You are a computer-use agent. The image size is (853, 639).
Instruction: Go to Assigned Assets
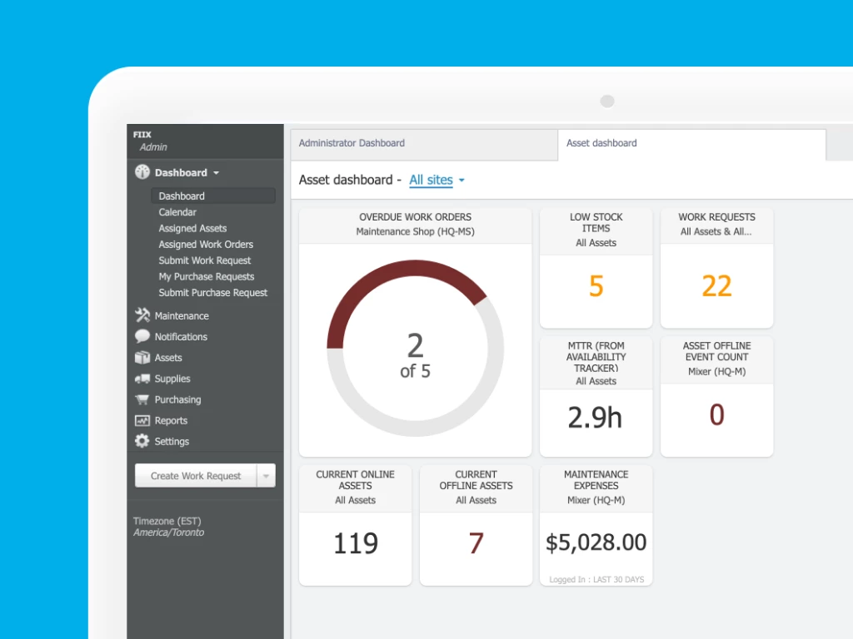coord(192,228)
